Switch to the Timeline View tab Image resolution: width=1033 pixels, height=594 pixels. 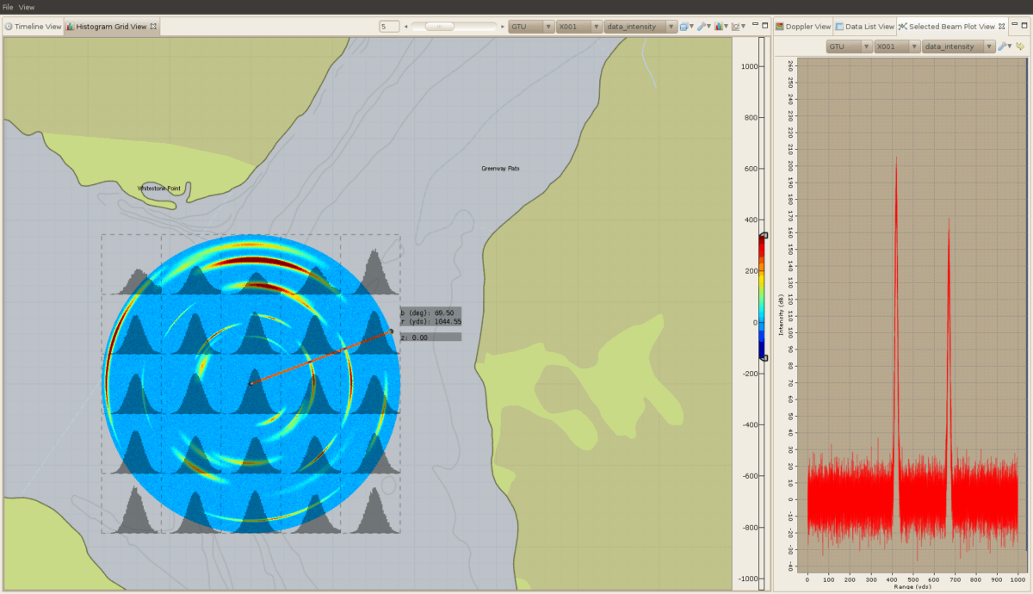tap(33, 27)
